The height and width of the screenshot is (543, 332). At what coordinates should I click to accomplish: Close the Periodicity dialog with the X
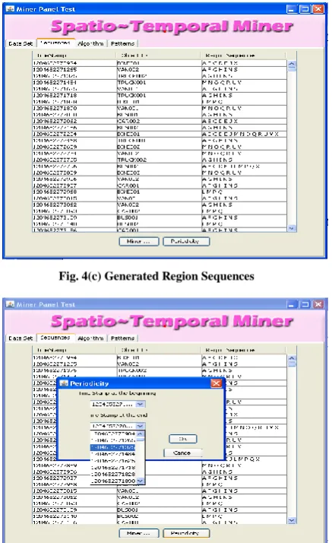217,383
